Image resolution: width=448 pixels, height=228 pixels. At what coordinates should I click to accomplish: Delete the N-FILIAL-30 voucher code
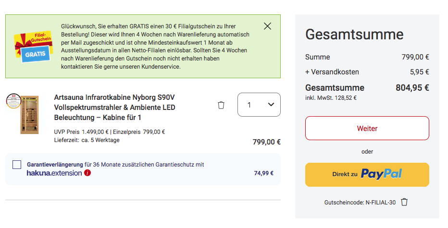tap(404, 202)
